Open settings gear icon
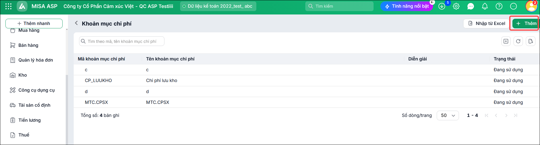540x145 pixels. point(456,6)
